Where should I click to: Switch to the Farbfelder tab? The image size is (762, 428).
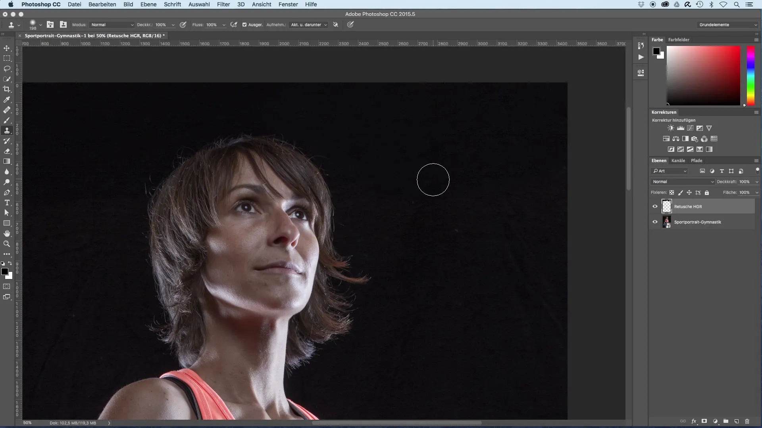[x=678, y=40]
